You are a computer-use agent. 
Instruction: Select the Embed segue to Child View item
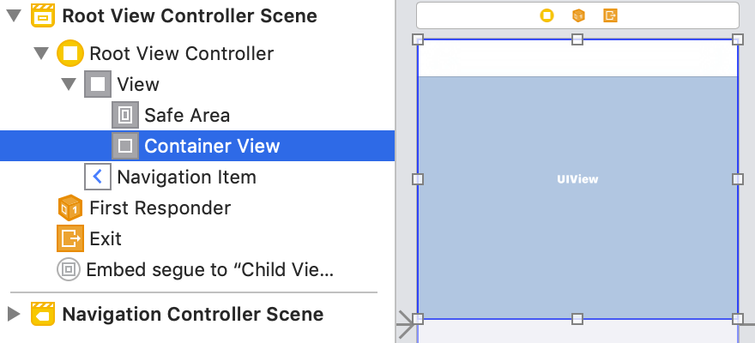point(209,270)
